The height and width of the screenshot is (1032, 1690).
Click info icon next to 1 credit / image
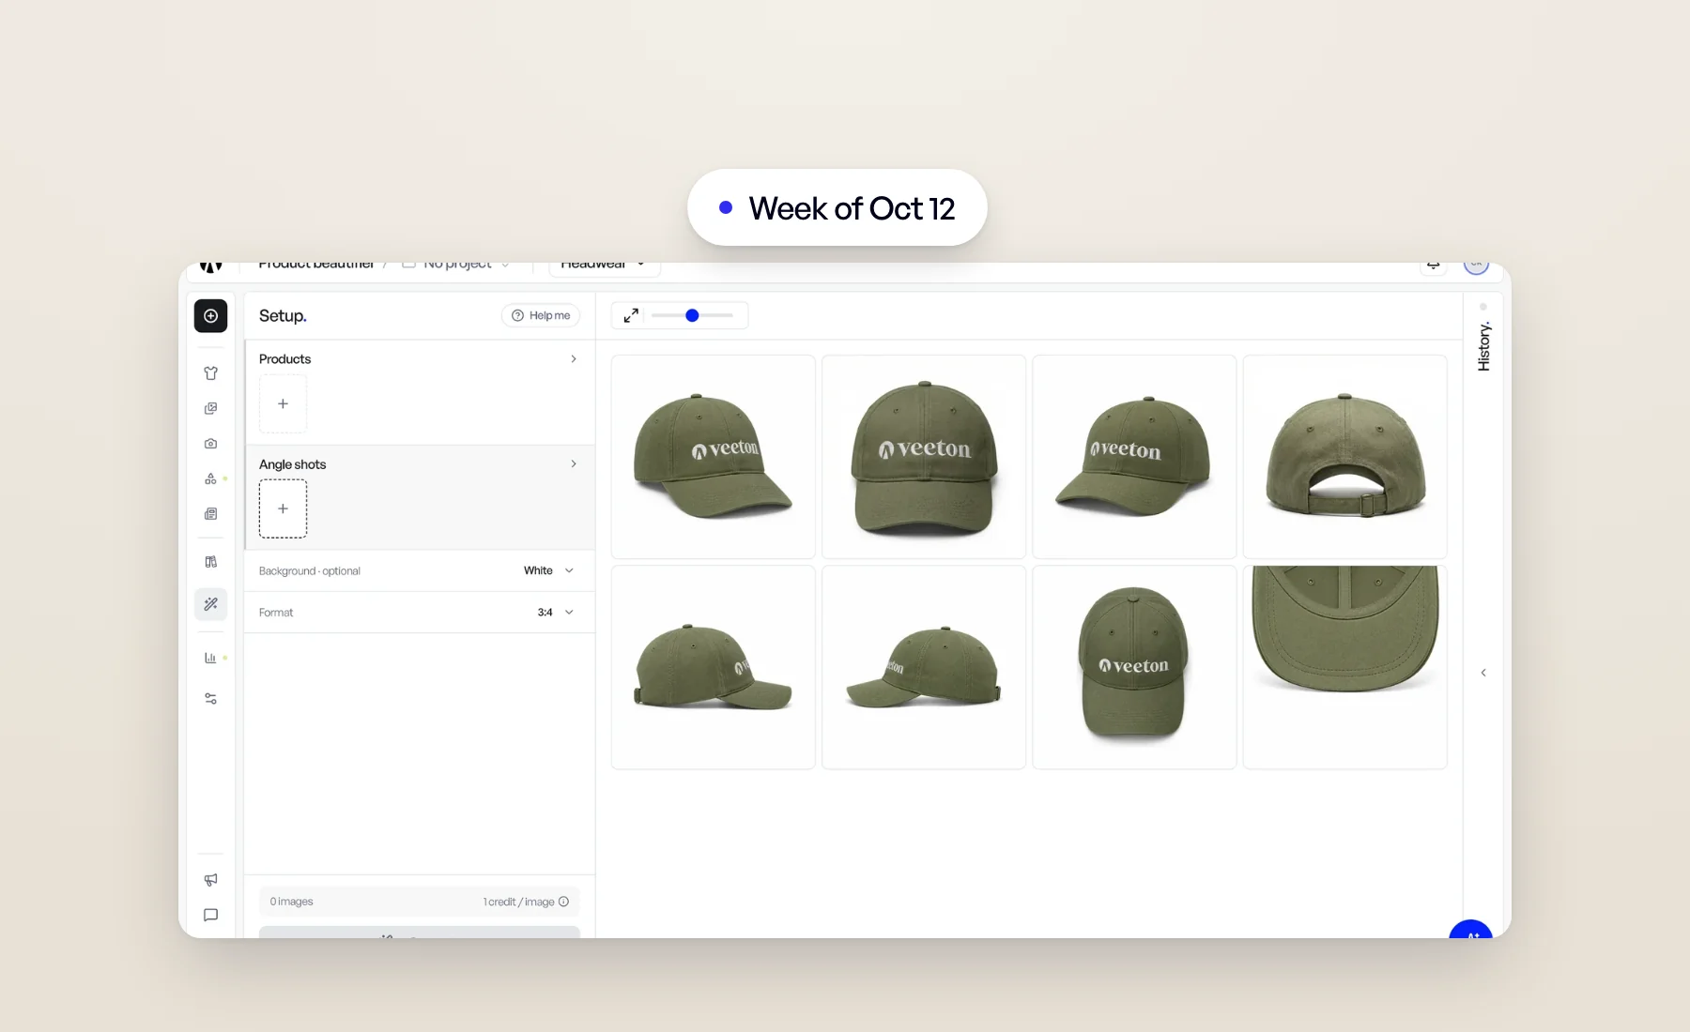click(563, 902)
